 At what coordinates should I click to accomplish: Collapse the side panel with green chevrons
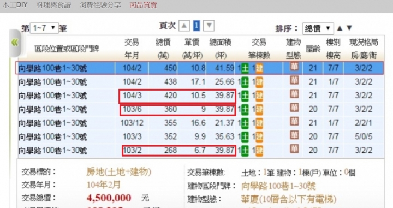point(15,43)
